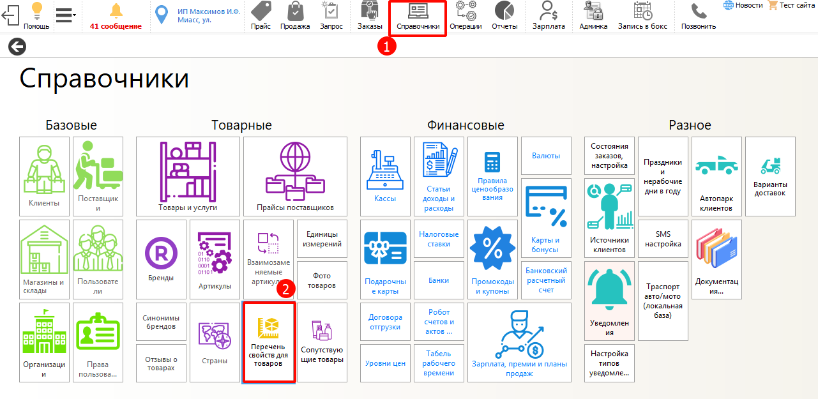Select Перечень свойств для товаров tile
Viewport: 818px width, 399px height.
pyautogui.click(x=268, y=342)
